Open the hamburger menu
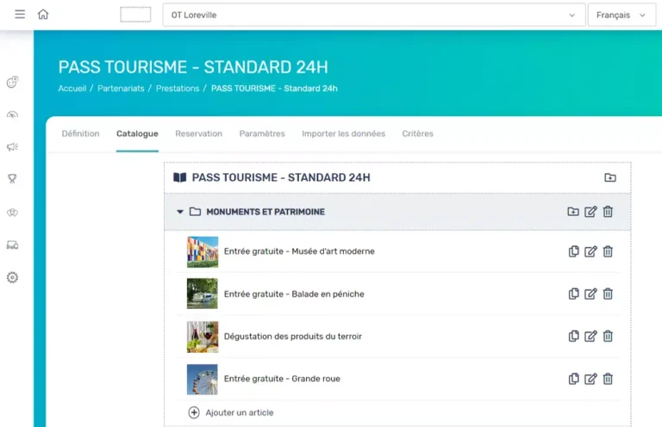Screen dimensions: 662x427 [20, 15]
